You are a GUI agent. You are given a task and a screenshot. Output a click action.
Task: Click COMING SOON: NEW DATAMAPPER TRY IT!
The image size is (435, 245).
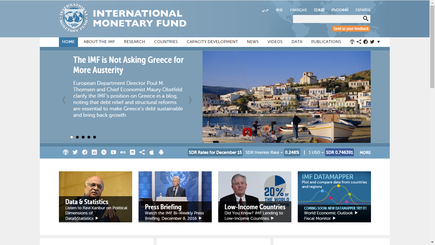click(335, 208)
